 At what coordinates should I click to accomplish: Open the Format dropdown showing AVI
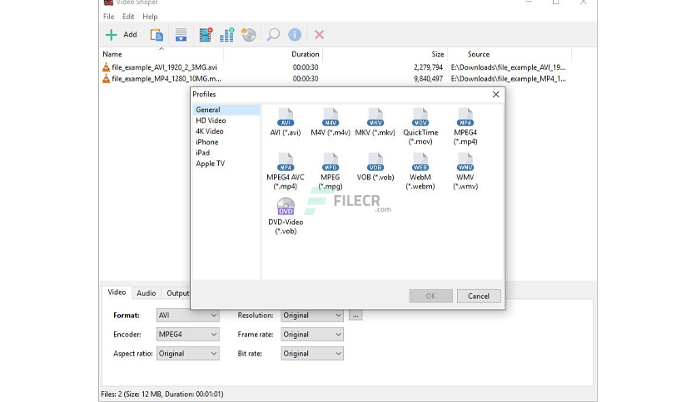point(188,316)
